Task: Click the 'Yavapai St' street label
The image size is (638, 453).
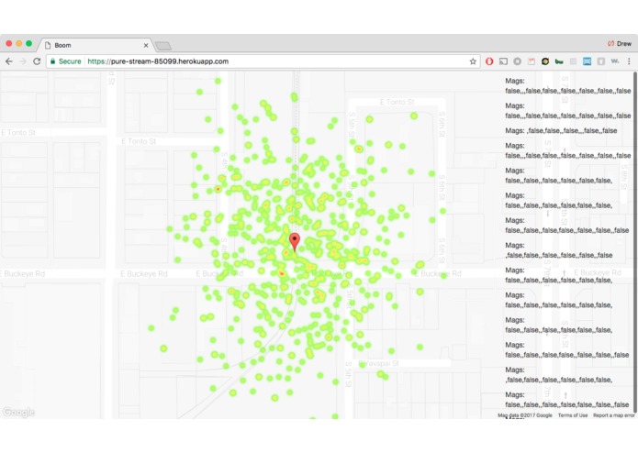Action: coord(379,363)
